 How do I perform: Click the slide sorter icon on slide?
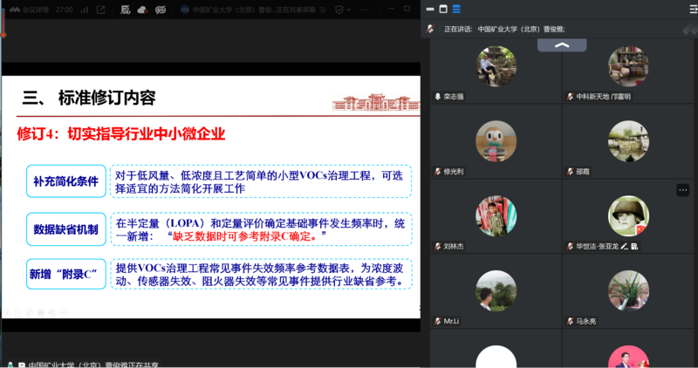pos(40,313)
